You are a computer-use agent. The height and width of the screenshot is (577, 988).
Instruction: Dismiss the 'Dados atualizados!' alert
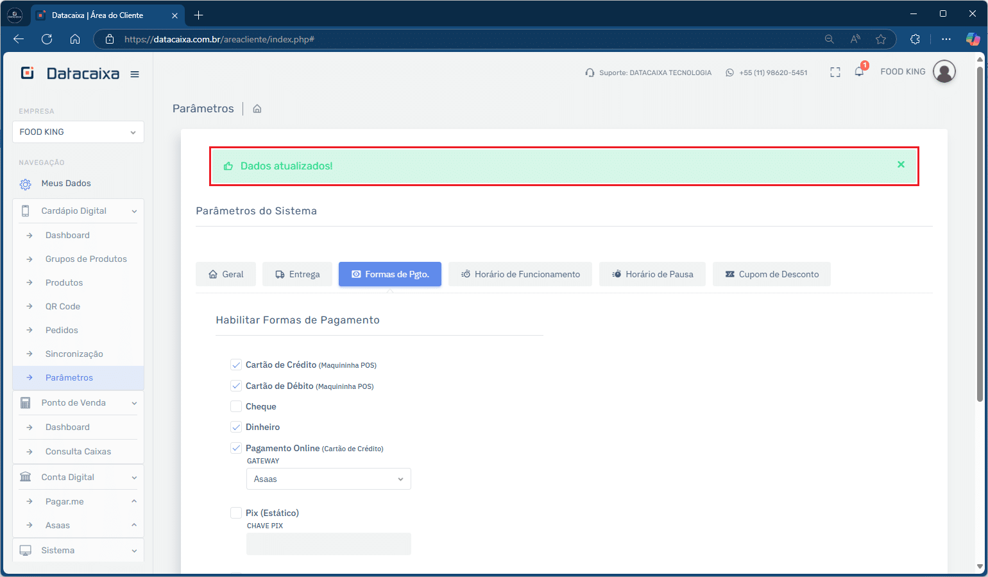click(x=901, y=165)
